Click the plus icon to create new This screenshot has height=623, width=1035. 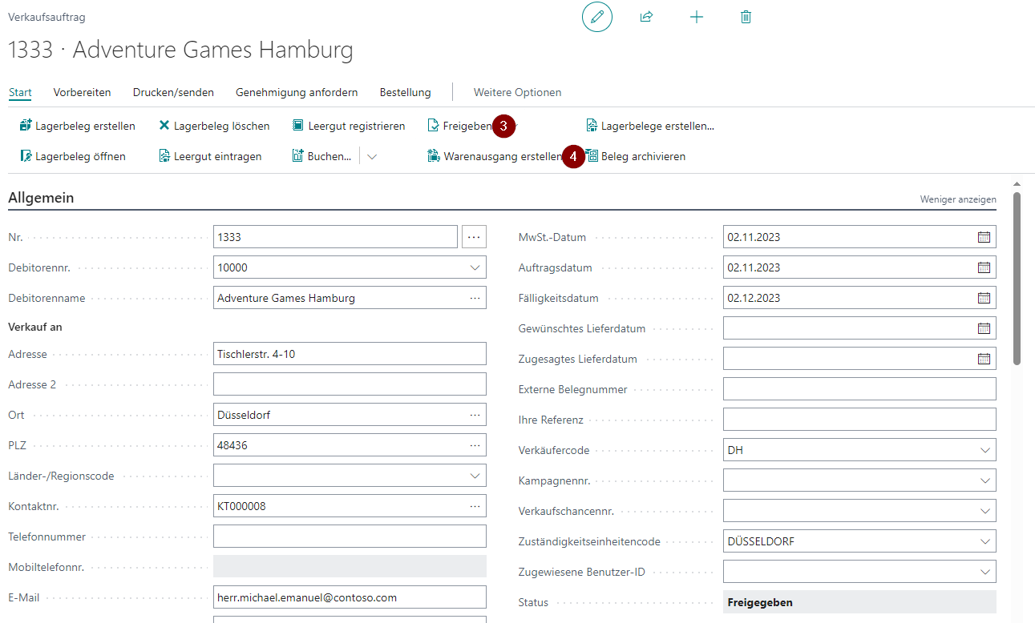(697, 17)
